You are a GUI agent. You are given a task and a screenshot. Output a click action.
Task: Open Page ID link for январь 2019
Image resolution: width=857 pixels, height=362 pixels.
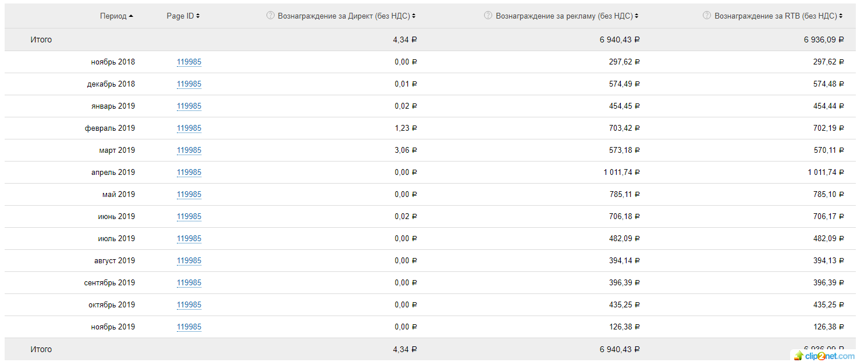click(189, 106)
